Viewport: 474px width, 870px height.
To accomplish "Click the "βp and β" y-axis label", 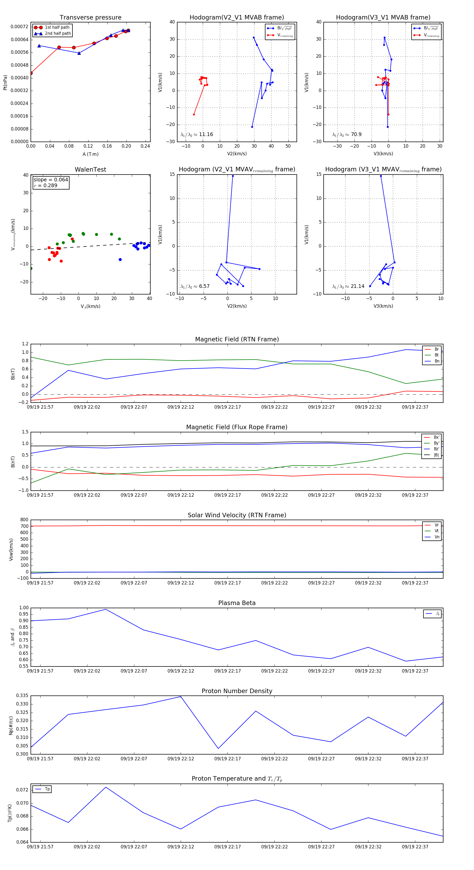I will (12, 637).
